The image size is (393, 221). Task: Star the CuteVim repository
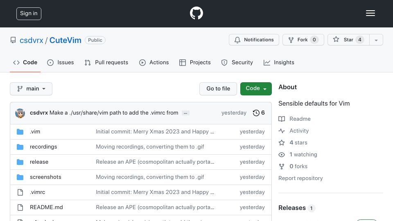click(348, 40)
